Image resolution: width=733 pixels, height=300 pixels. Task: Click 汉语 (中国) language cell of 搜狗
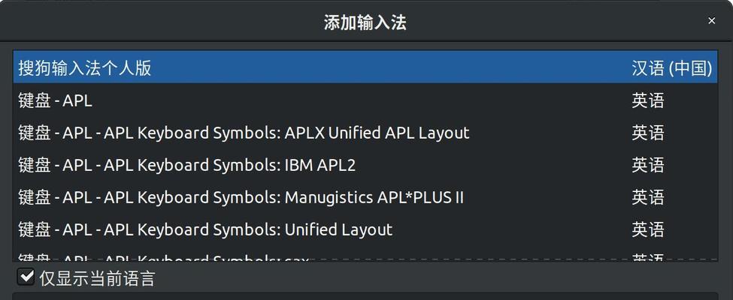pyautogui.click(x=672, y=68)
